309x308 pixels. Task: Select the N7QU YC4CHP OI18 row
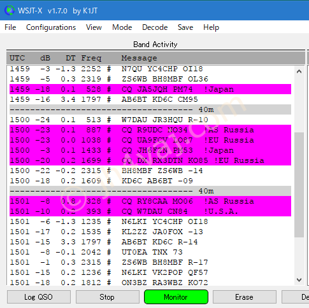[x=150, y=69]
